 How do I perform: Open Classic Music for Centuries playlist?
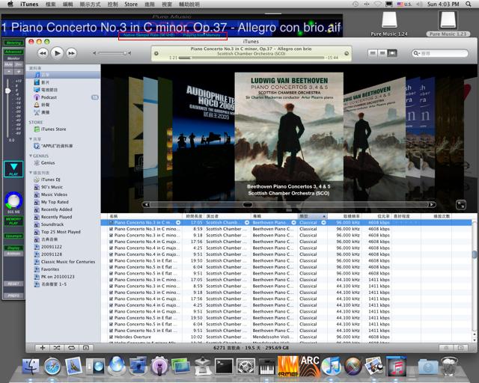68,262
